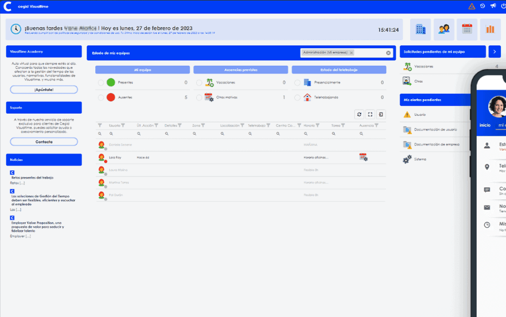Open inicio tab on phone mockup
The width and height of the screenshot is (506, 317).
(485, 125)
